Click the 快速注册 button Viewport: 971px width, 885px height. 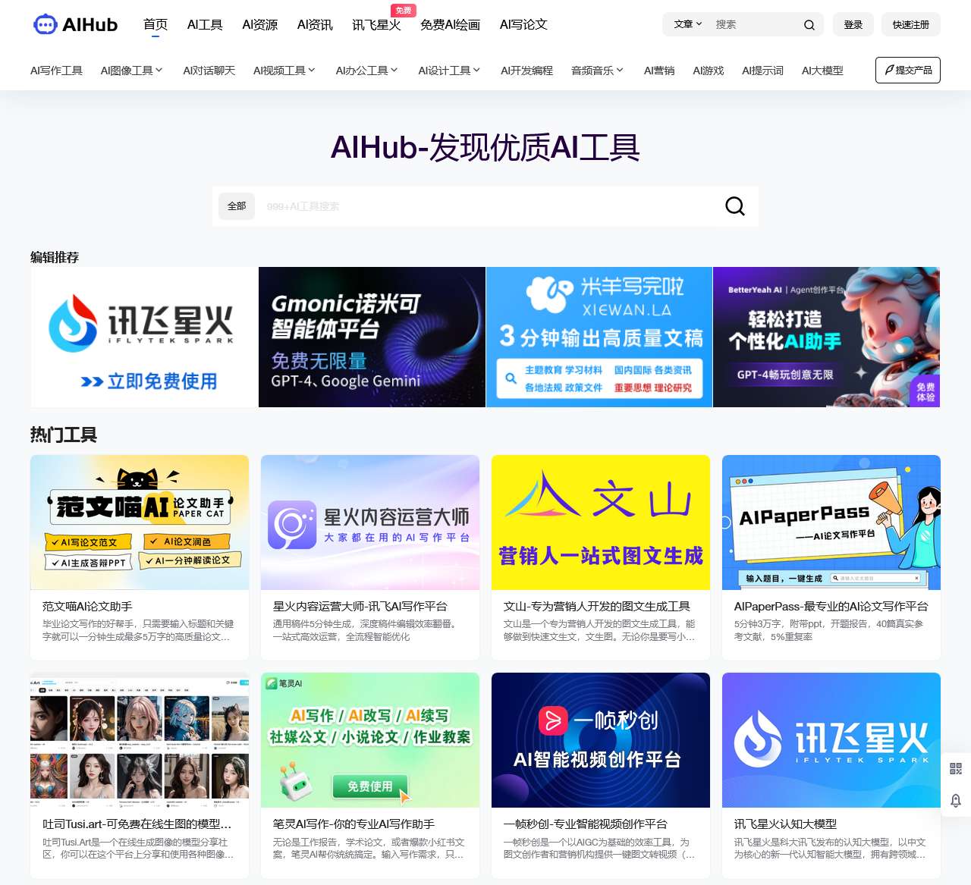[911, 24]
